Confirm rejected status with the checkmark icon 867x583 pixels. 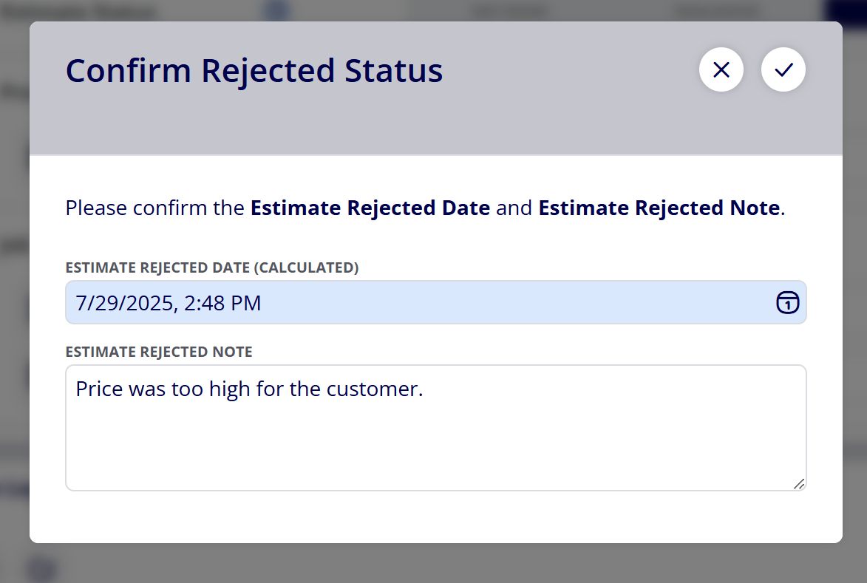(783, 69)
